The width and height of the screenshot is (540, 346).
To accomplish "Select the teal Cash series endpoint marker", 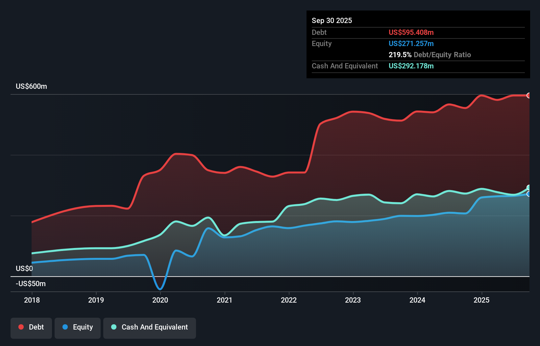I will point(529,188).
